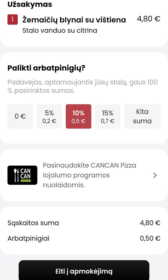Tap Stalo vanduo su citrina add-on text
Viewport: 168px width, 280px height.
point(60,30)
